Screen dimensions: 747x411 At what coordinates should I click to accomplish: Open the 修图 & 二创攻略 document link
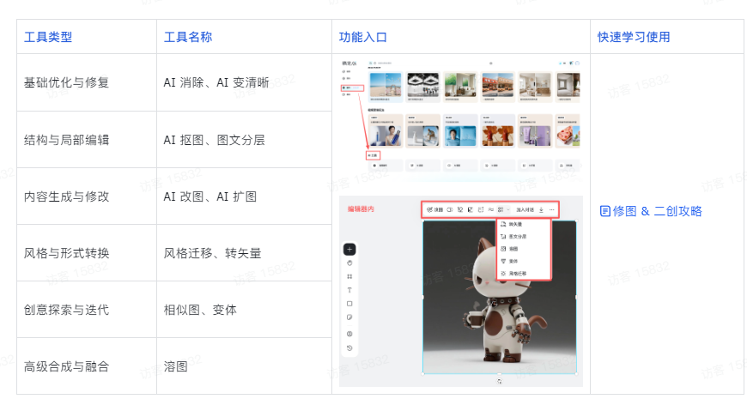click(651, 211)
